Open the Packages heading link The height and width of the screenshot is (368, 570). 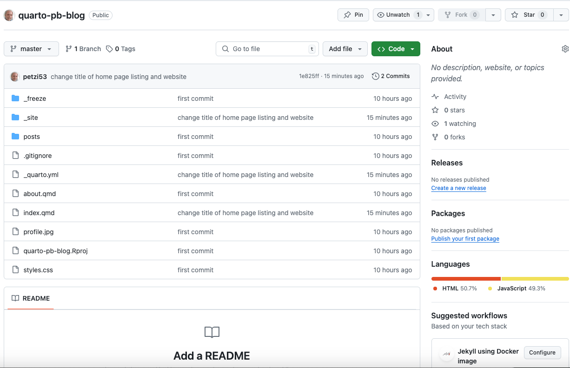pos(448,213)
